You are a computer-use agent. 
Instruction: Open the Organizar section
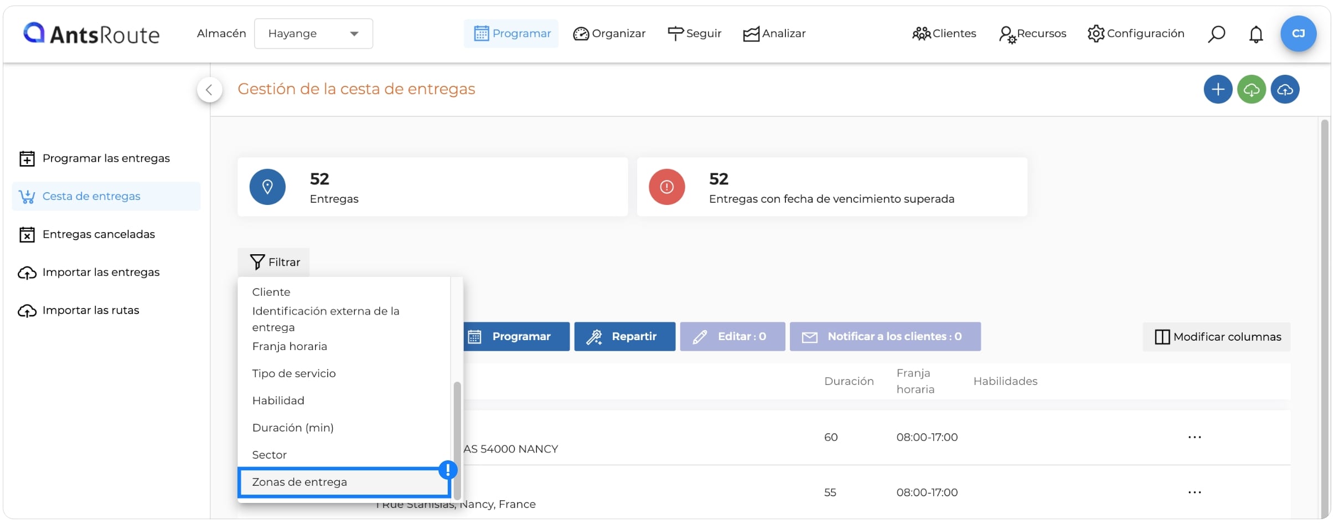click(x=609, y=34)
